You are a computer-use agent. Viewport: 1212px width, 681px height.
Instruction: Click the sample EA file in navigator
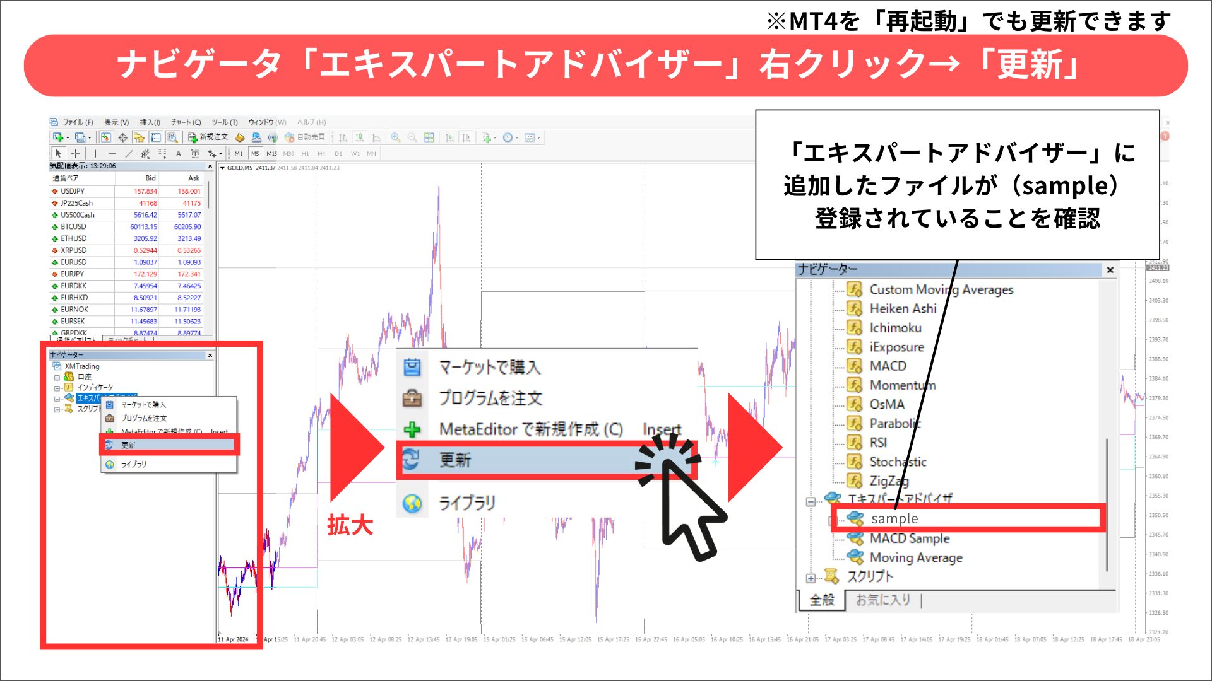coord(894,518)
